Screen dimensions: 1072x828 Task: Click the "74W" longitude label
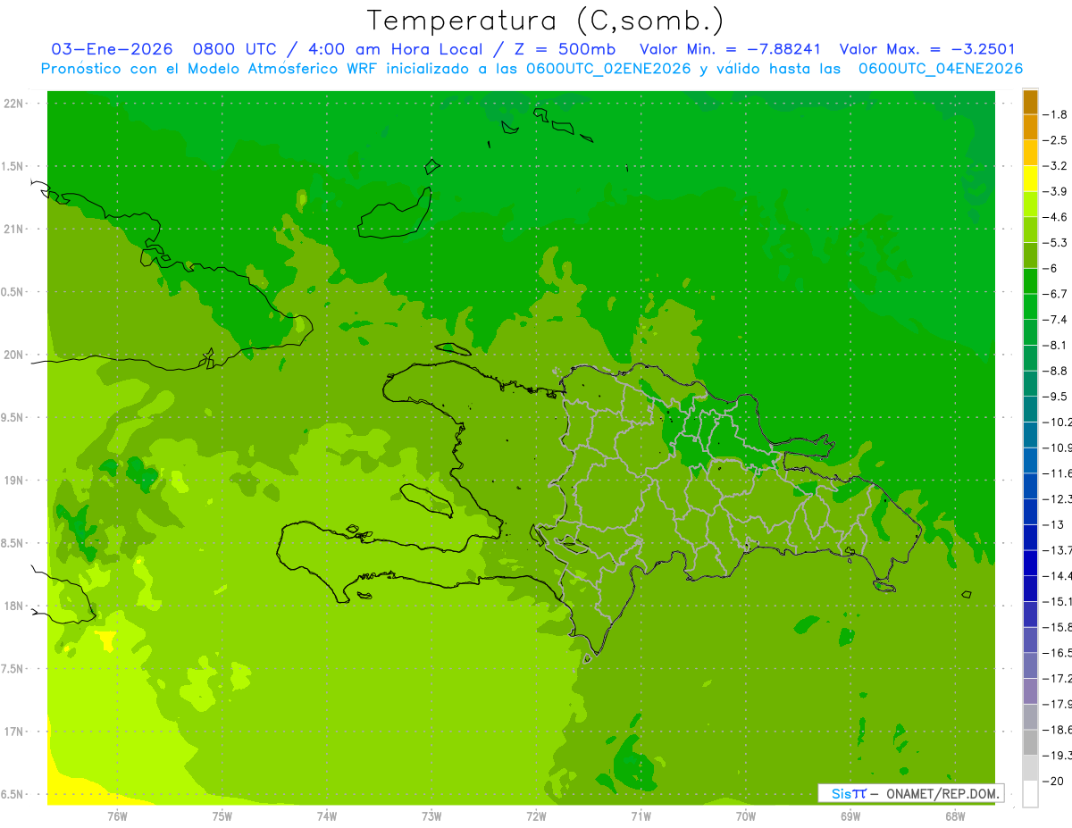click(327, 816)
